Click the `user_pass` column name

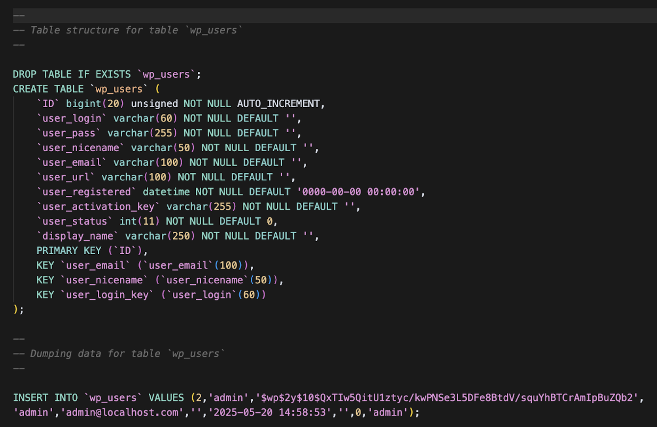(x=69, y=133)
